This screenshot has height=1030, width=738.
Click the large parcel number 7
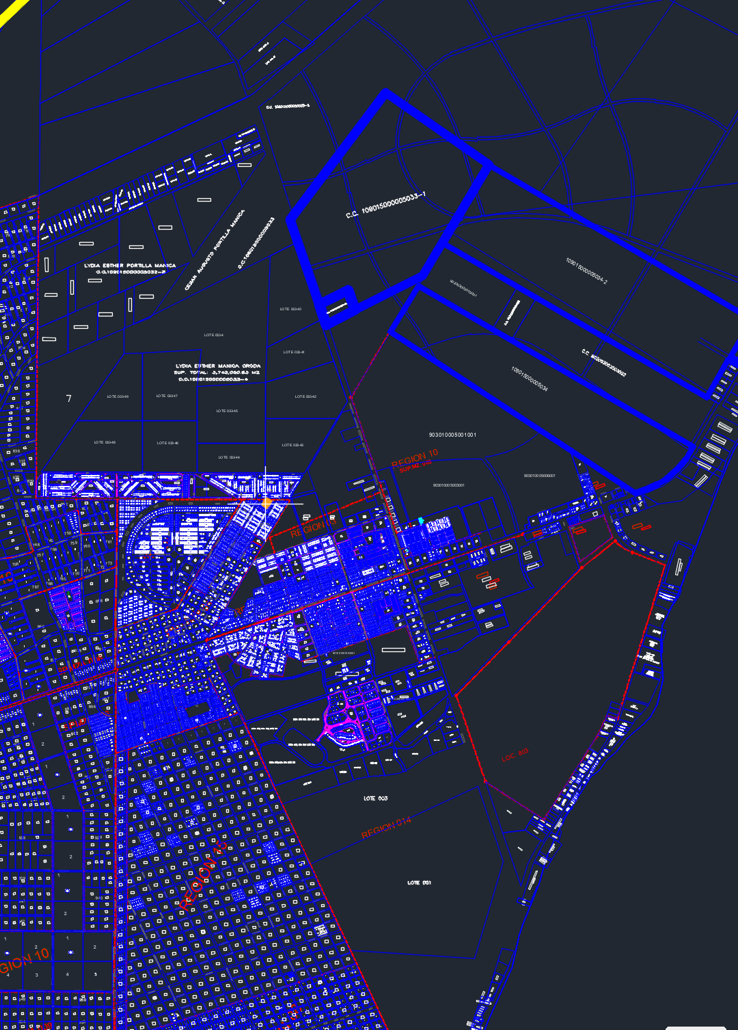click(x=68, y=398)
